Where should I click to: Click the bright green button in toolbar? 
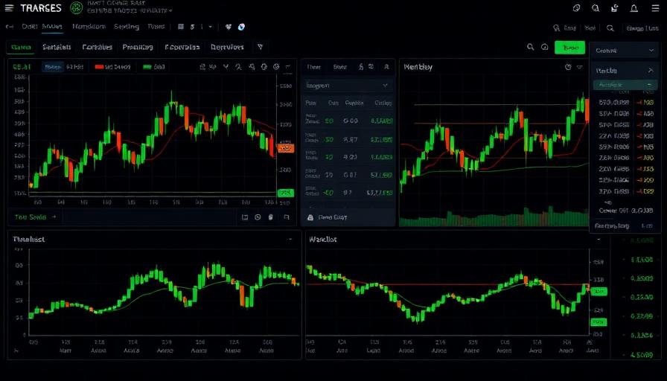570,47
